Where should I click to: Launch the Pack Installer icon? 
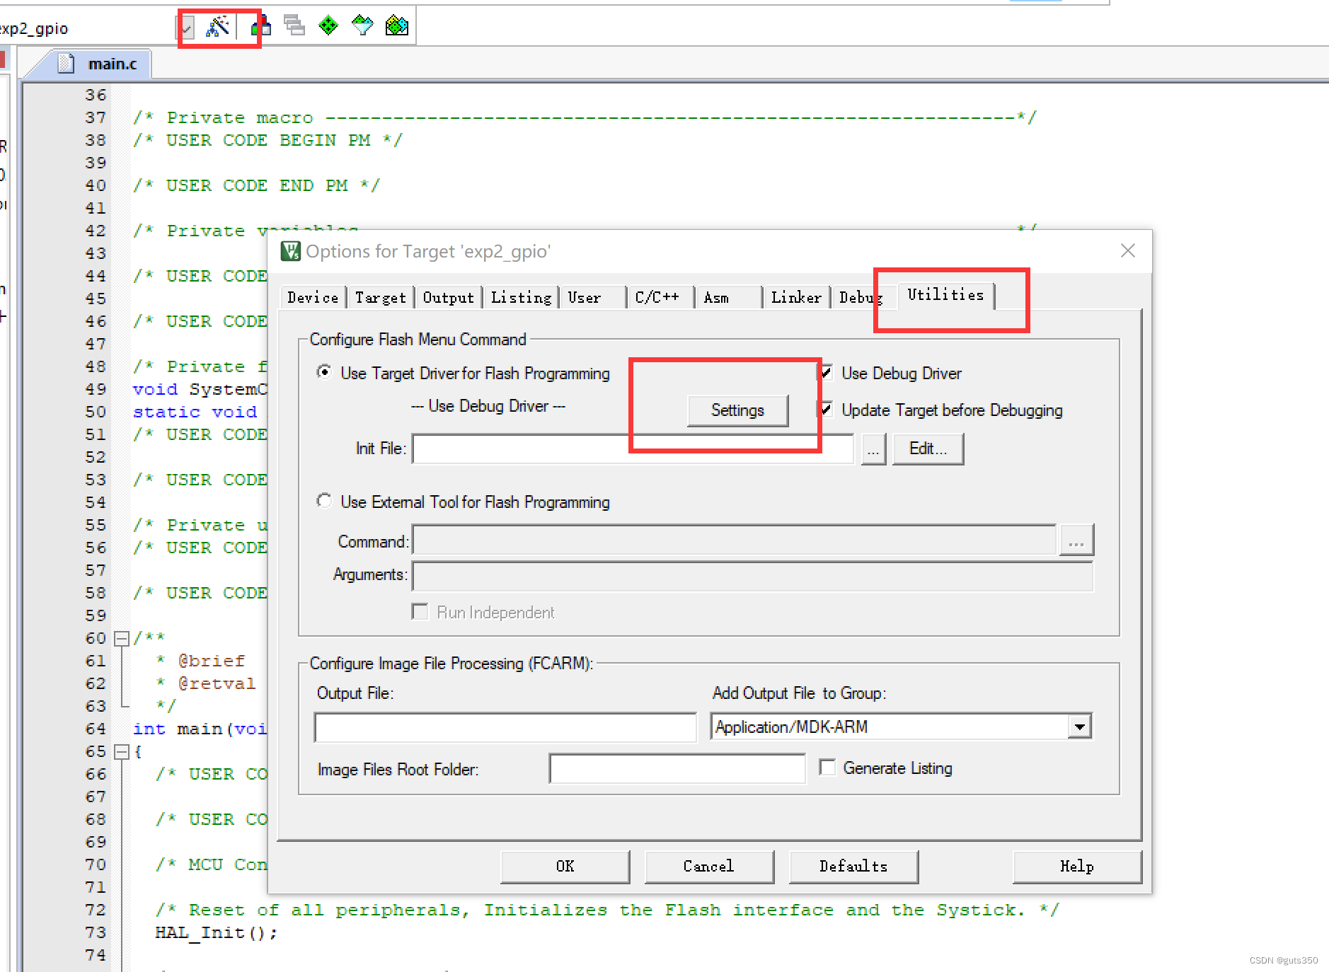[396, 25]
